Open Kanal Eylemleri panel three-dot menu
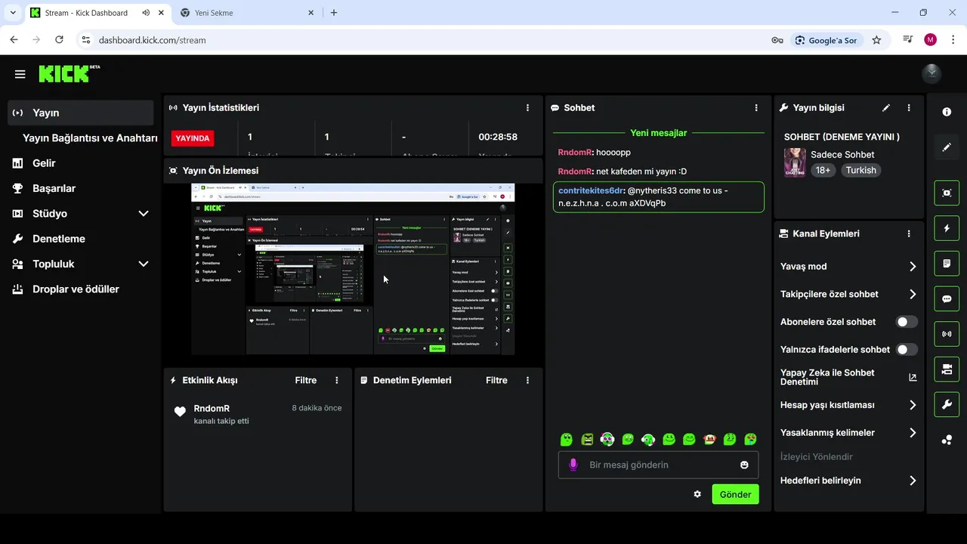This screenshot has width=967, height=544. coord(909,234)
